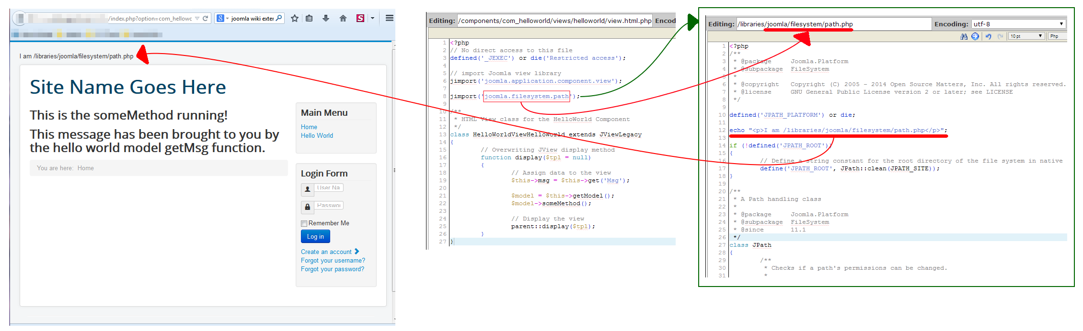Check the Remember Me checkbox
Image resolution: width=1083 pixels, height=331 pixels.
[x=304, y=223]
